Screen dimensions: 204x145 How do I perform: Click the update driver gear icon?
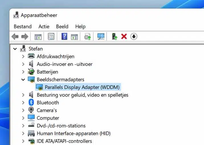click(x=87, y=36)
